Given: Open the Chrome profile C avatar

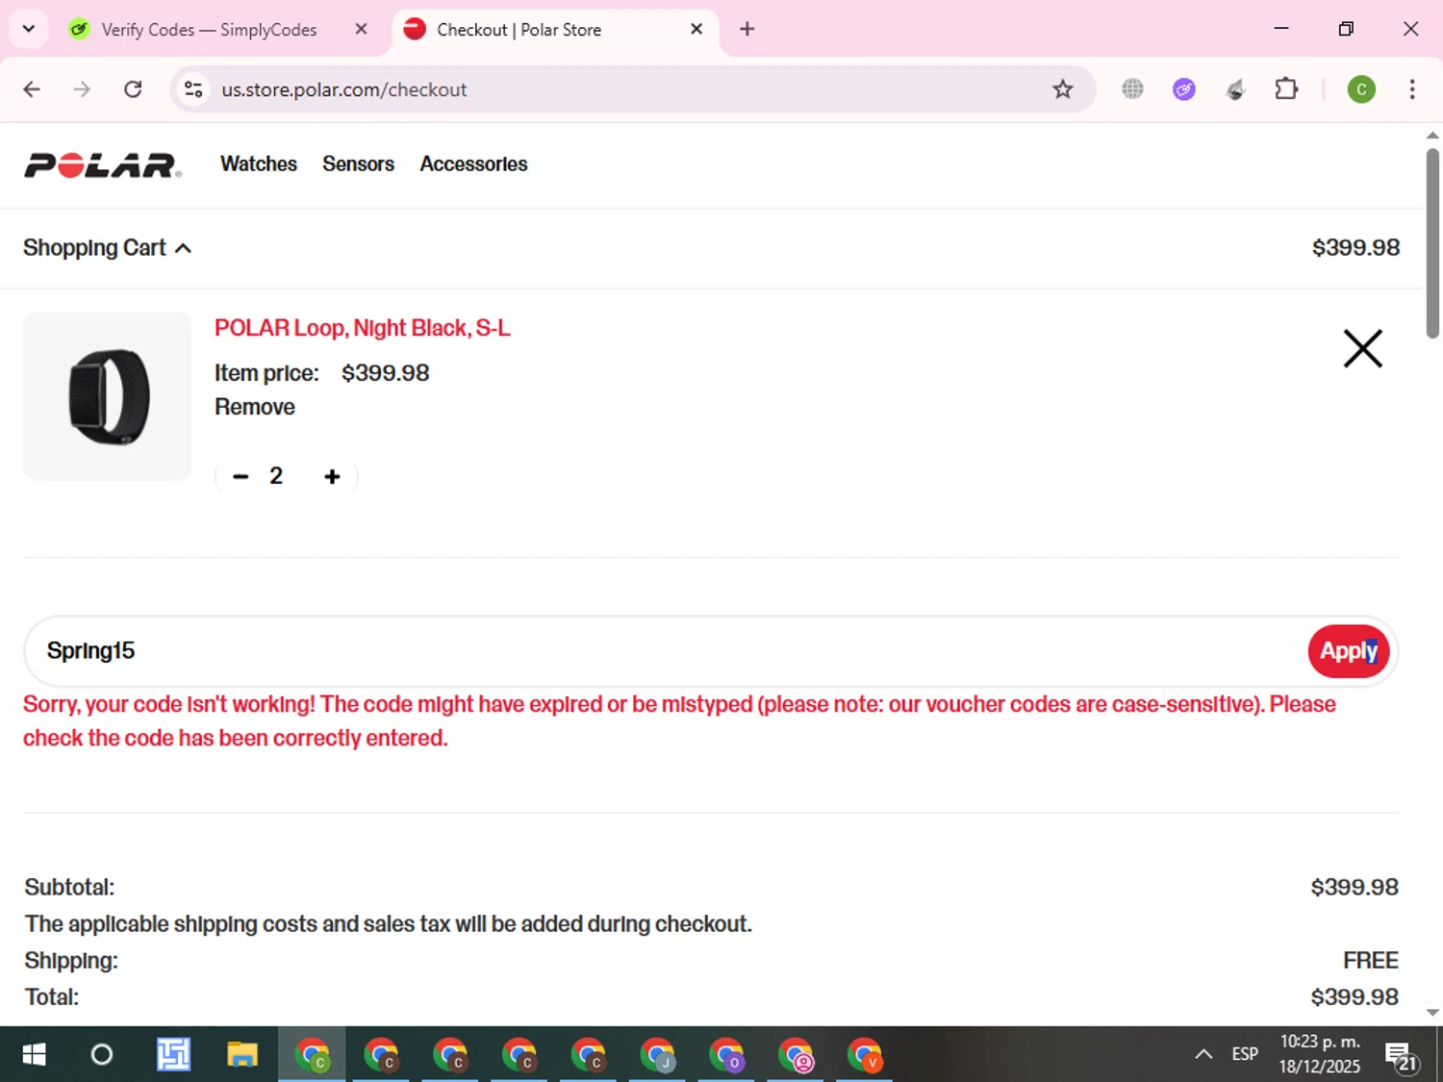Looking at the screenshot, I should coord(1360,89).
